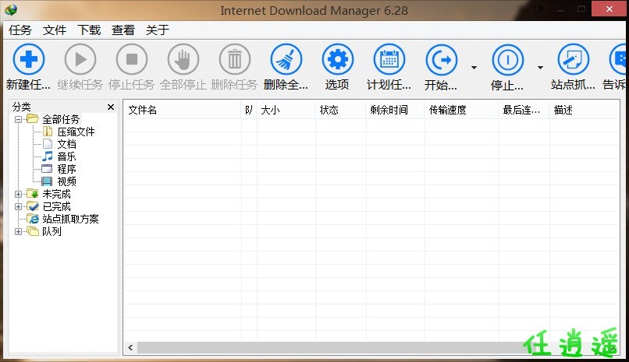This screenshot has height=362, width=629.
Task: Open the 查看 menu
Action: 123,30
